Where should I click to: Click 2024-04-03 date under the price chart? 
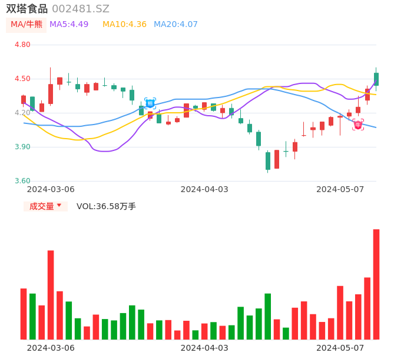click(204, 189)
